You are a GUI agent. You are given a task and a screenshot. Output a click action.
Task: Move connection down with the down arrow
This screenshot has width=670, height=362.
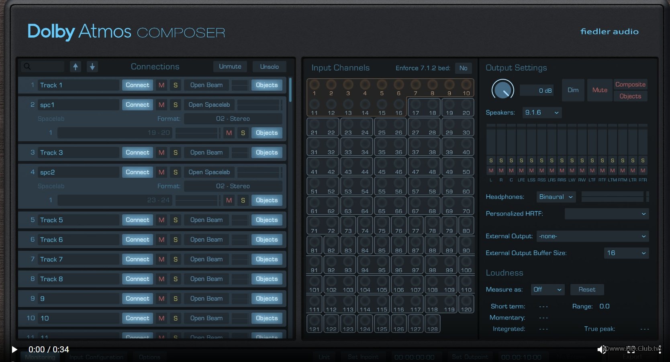pyautogui.click(x=92, y=67)
